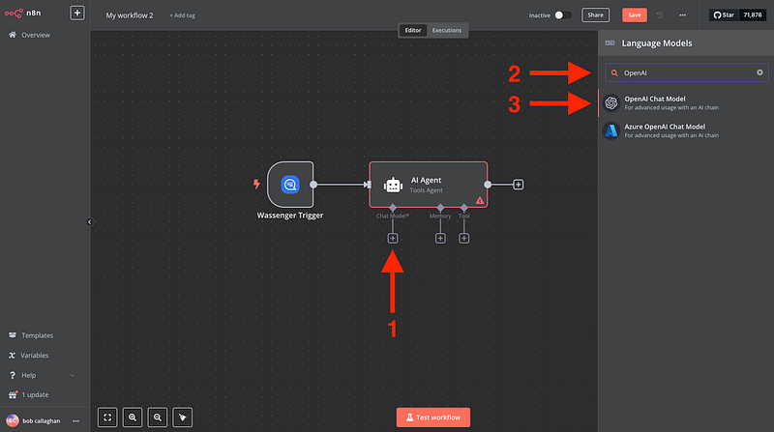Viewport: 774px width, 432px height.
Task: Click the plus after AI Agent output
Action: 519,184
